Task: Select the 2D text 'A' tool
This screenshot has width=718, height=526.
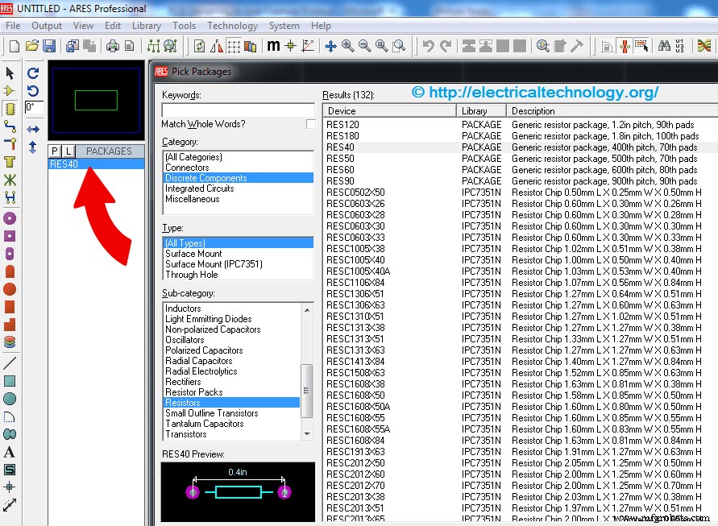Action: [x=10, y=453]
